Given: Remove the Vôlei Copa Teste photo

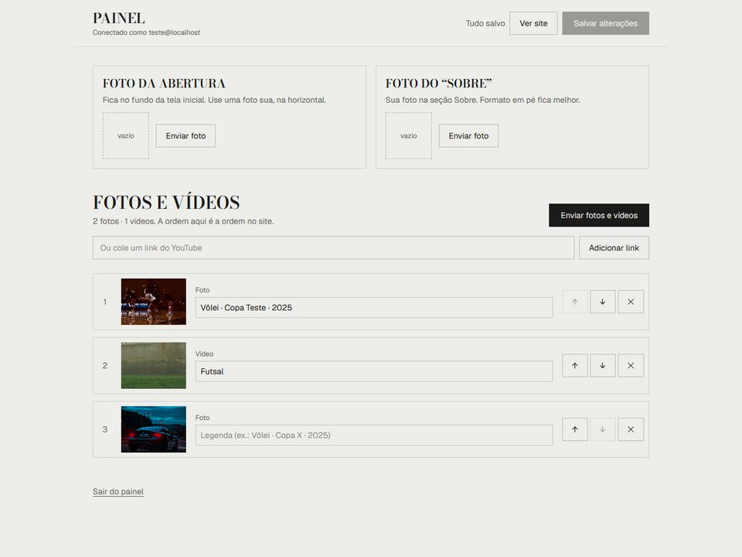Looking at the screenshot, I should point(631,302).
